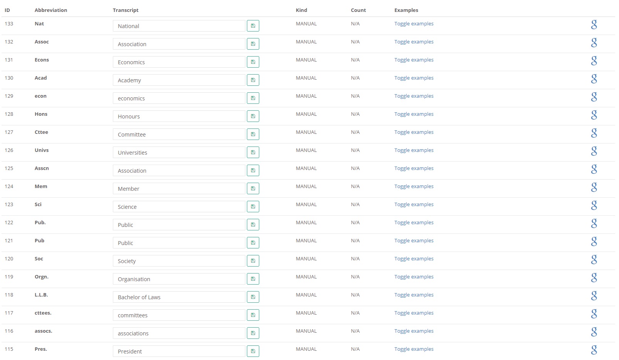
Task: Save the transcript for abbreviation Pres.
Action: (x=253, y=351)
